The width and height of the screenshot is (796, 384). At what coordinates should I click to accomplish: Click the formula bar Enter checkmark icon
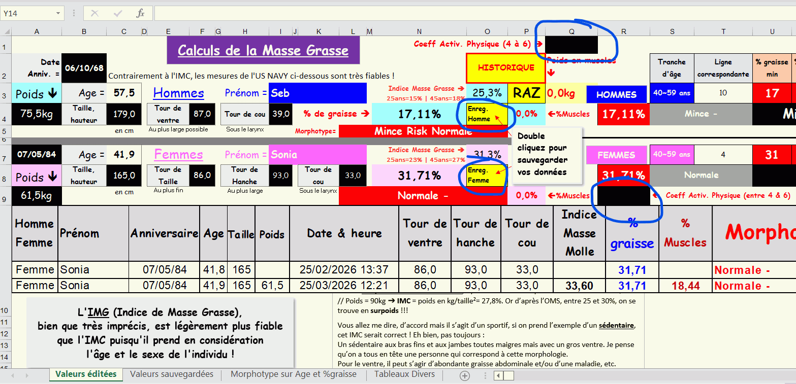point(118,14)
